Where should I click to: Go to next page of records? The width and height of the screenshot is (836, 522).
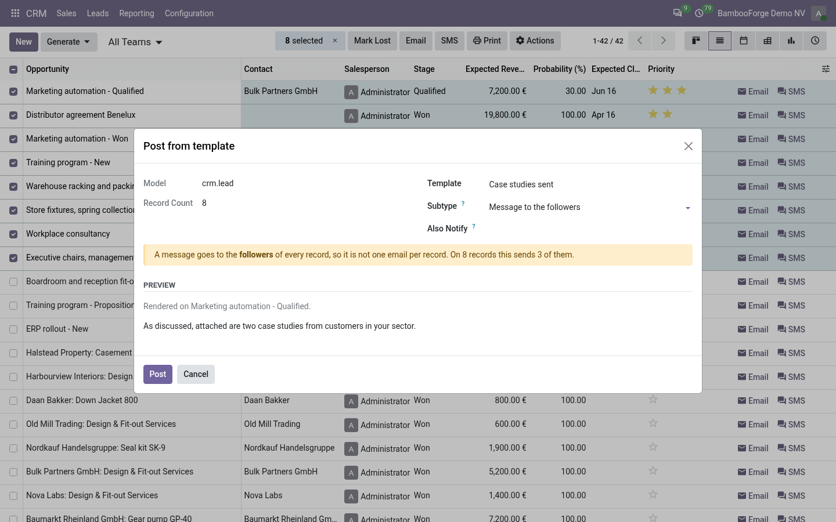(x=663, y=41)
